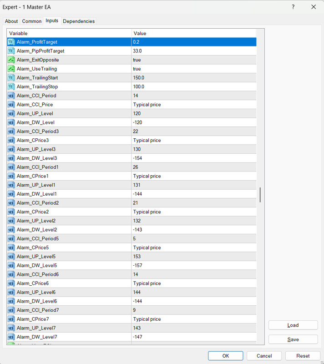The image size is (324, 364).
Task: Select the Alarm_DW_Level6 row label
Action: point(37,301)
